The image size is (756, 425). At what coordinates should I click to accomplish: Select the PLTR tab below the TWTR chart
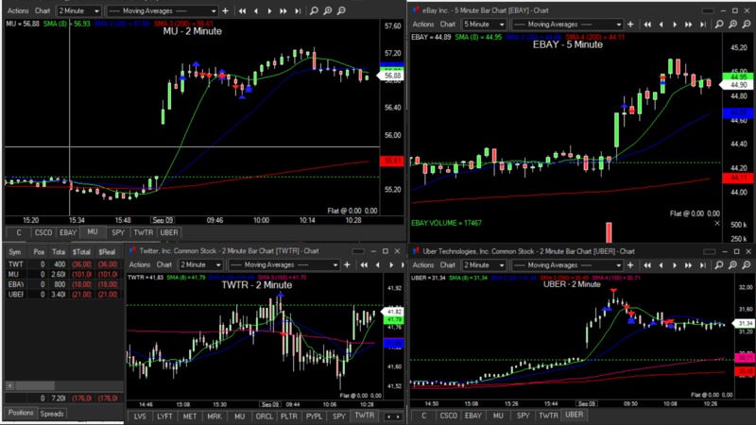click(287, 416)
